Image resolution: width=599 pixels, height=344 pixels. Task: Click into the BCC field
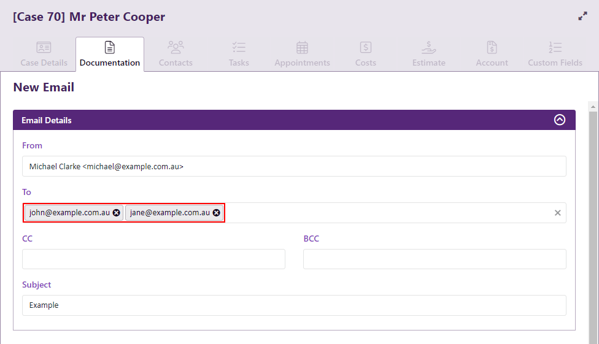point(434,259)
